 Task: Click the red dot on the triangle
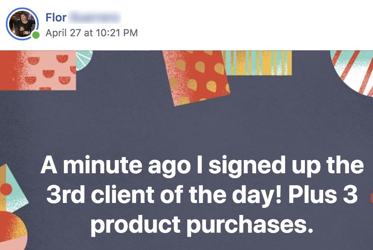coord(5,189)
